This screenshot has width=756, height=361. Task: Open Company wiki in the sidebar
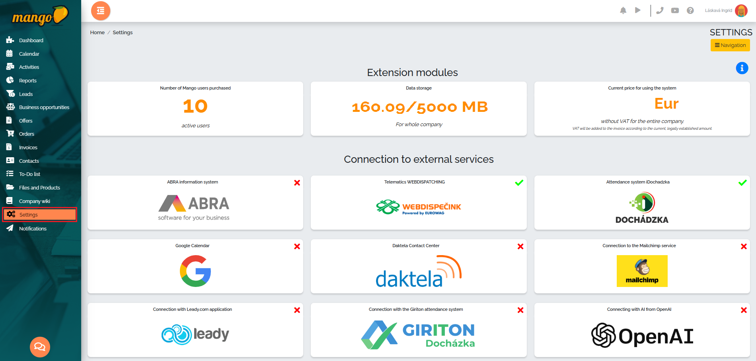pos(35,201)
